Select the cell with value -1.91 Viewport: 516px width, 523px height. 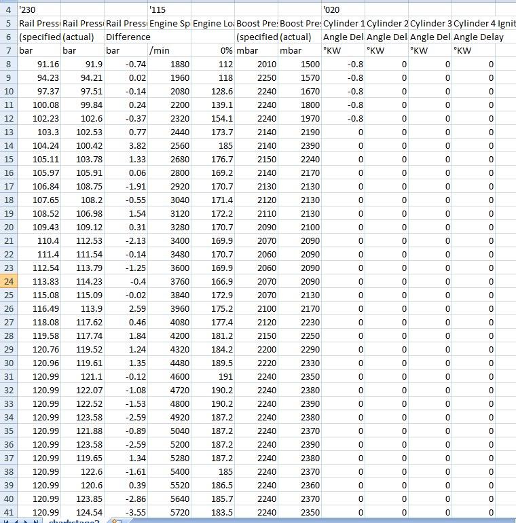click(x=126, y=187)
